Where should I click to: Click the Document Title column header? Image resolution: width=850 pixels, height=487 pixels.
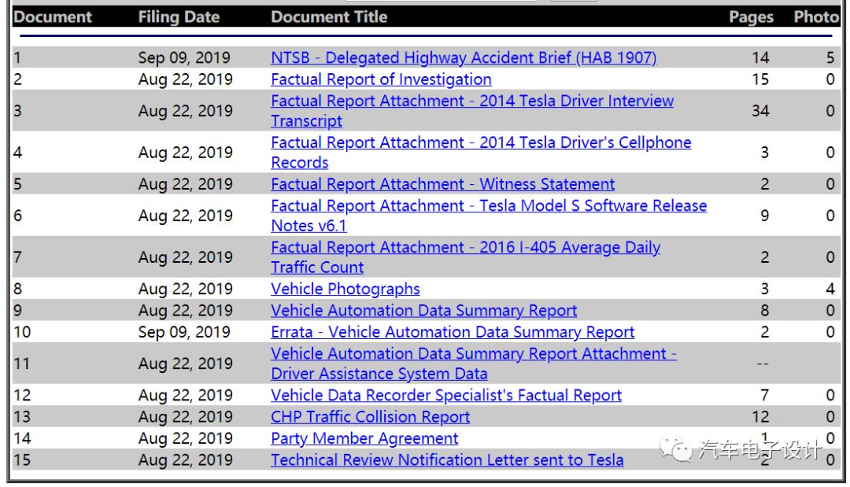329,17
